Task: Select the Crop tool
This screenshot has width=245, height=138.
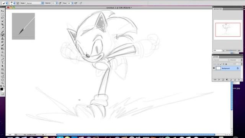Action: point(2,25)
